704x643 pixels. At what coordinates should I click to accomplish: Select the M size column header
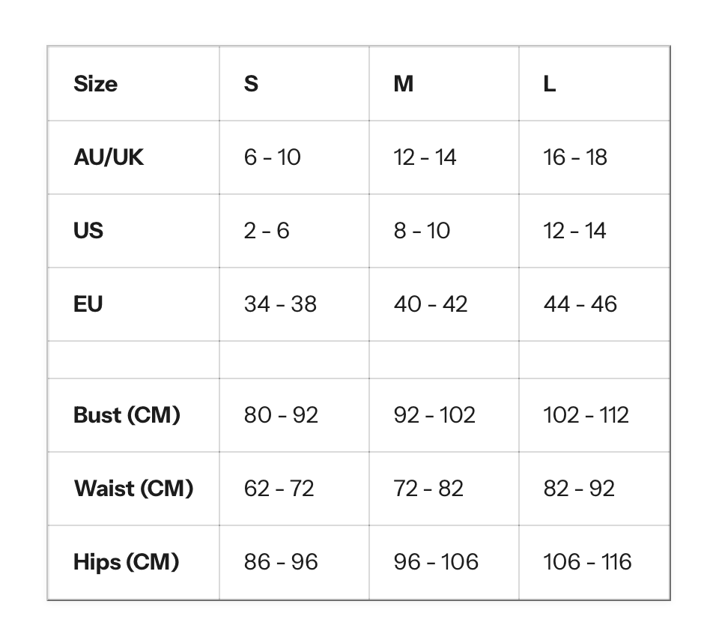tap(444, 84)
